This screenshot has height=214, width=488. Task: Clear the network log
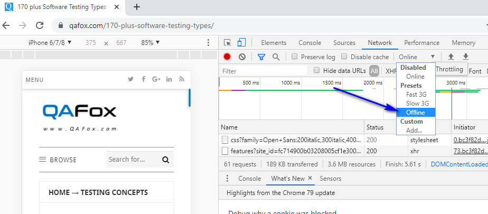click(242, 57)
